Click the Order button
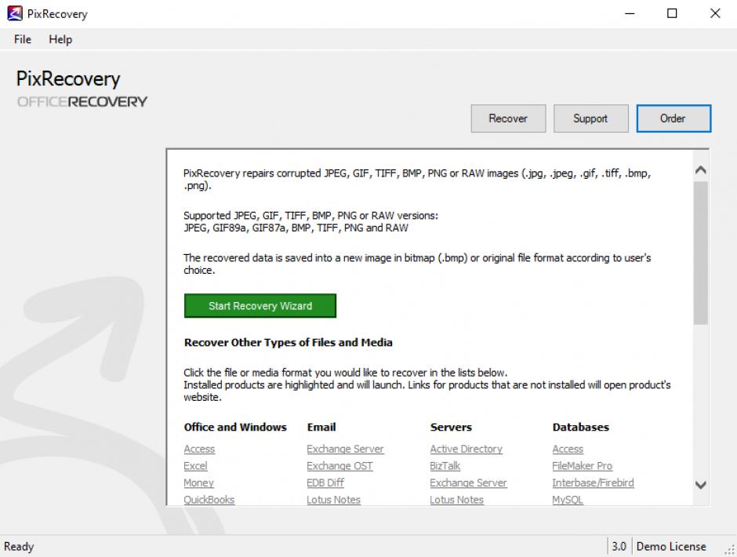The image size is (737, 557). tap(673, 118)
